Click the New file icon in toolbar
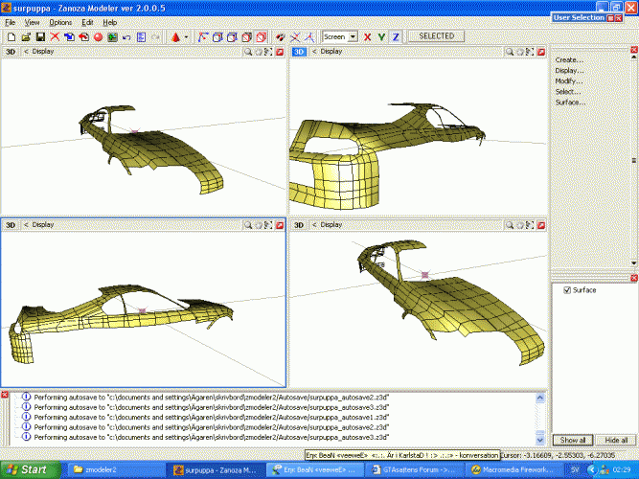The height and width of the screenshot is (479, 639). [x=11, y=36]
